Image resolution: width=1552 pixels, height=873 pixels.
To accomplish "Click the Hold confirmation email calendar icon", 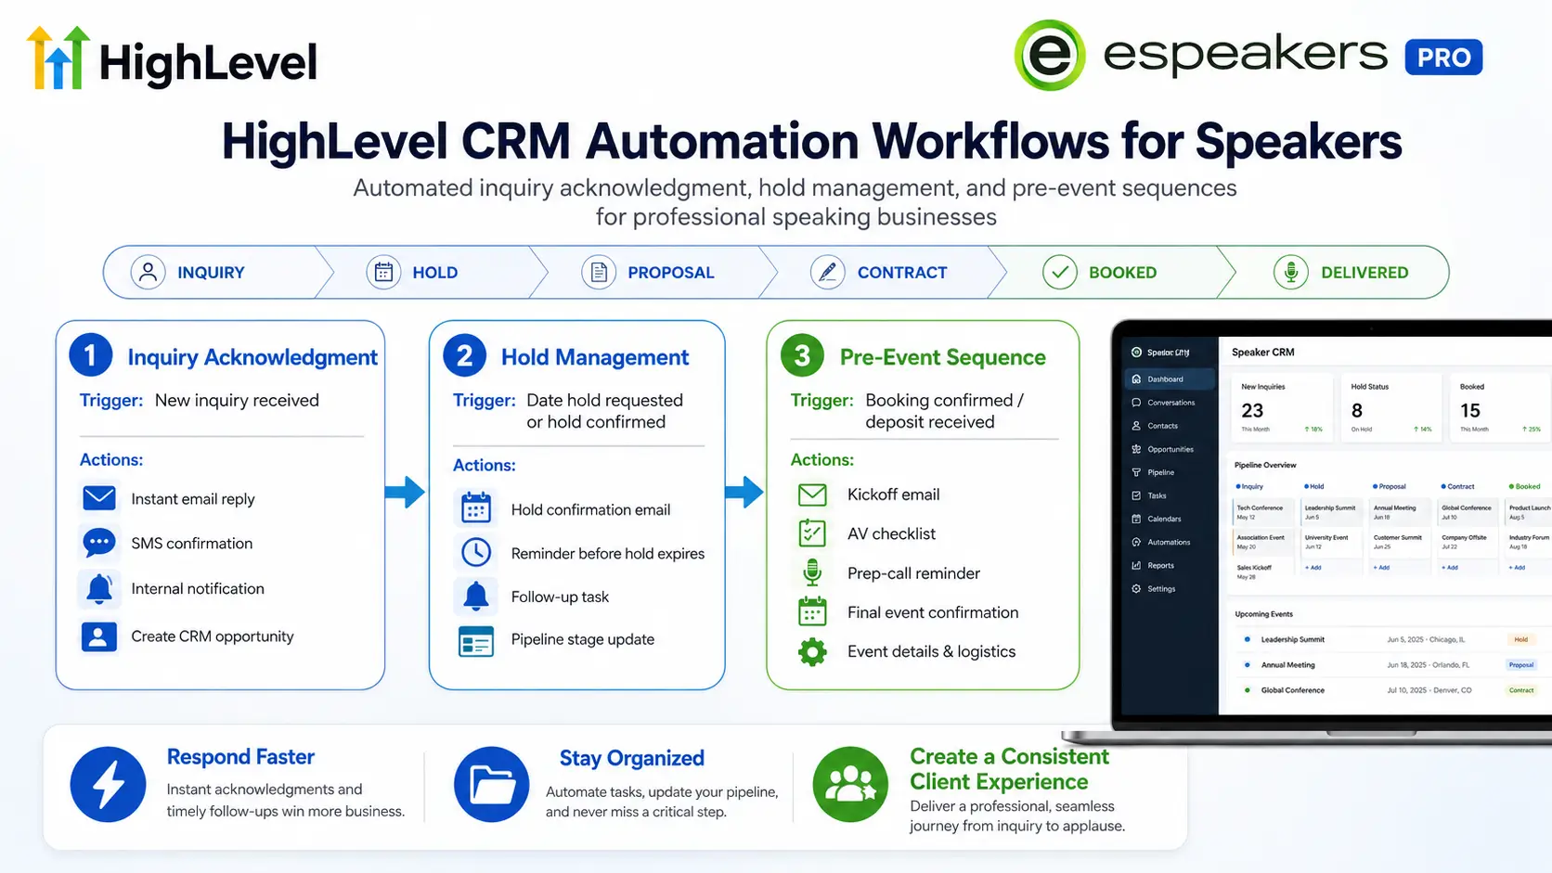I will [476, 508].
